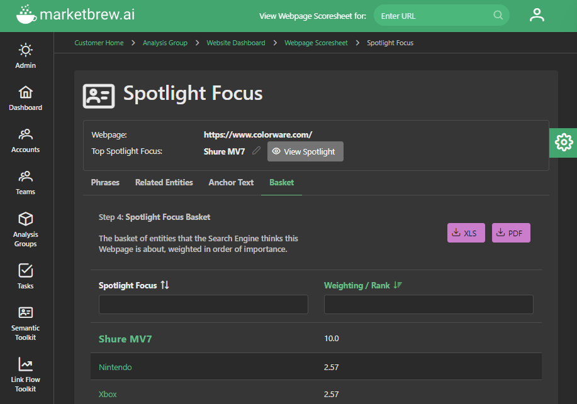
Task: Toggle sort on Spotlight Focus column
Action: (165, 285)
